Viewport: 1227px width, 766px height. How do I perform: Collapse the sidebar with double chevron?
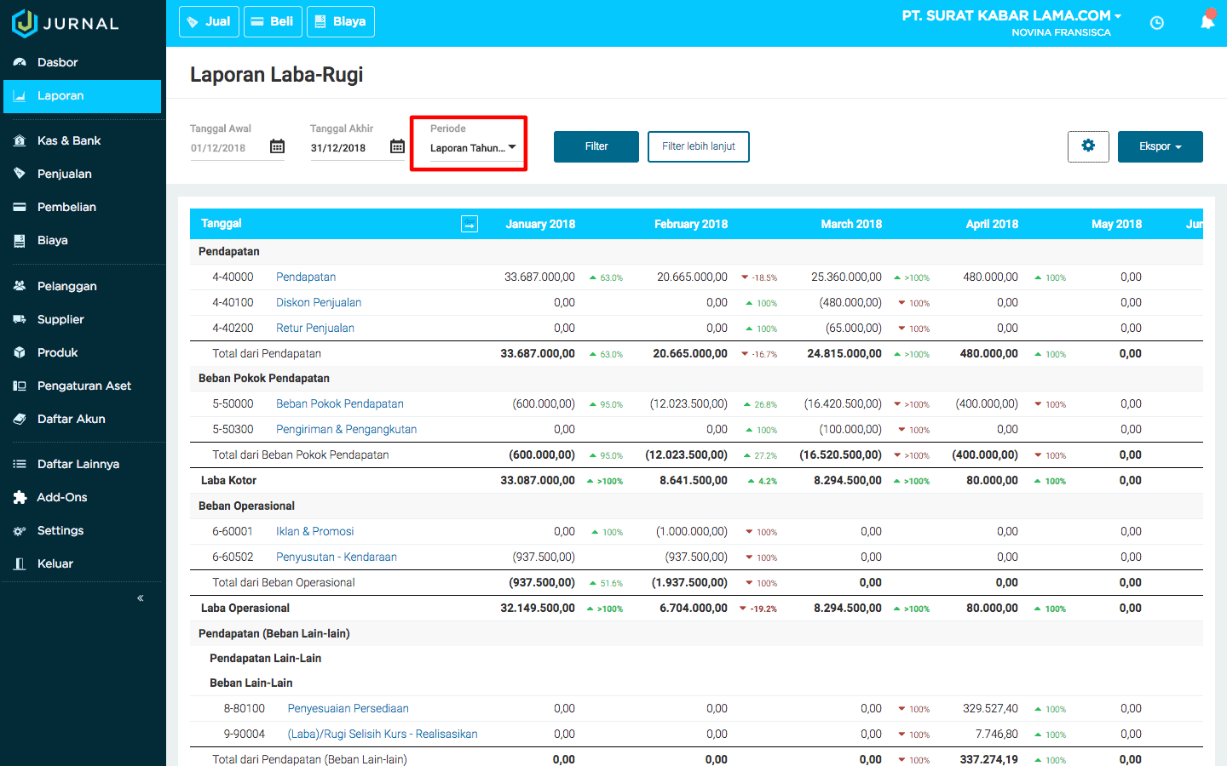(141, 598)
